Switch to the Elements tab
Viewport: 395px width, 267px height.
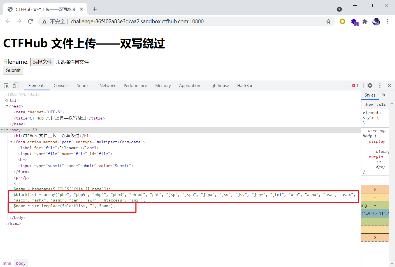(37, 86)
